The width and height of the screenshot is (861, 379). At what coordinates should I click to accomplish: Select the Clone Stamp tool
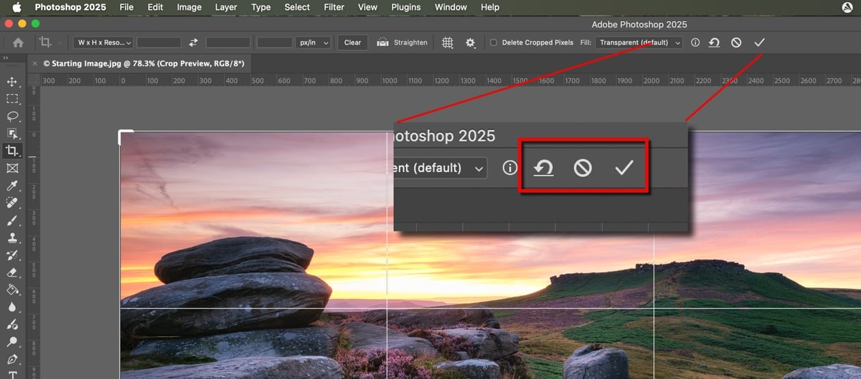(x=12, y=238)
